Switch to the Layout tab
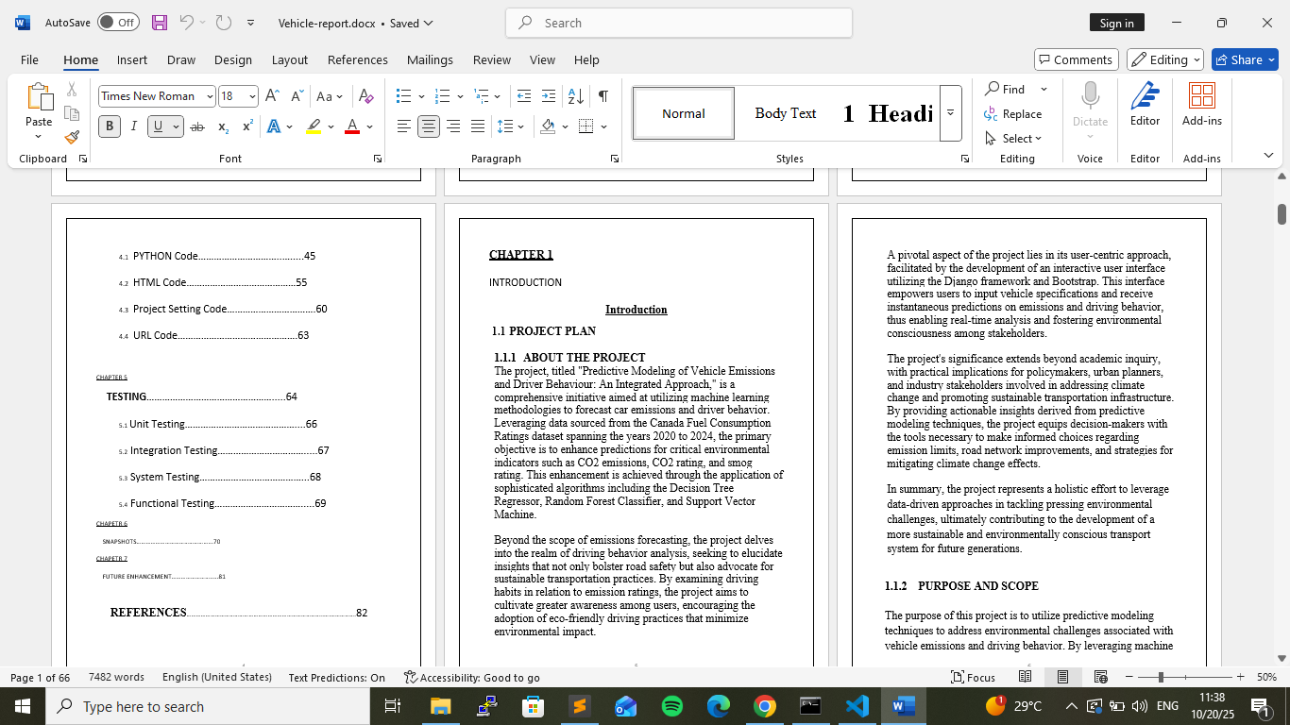Viewport: 1290px width, 725px height. (x=289, y=59)
